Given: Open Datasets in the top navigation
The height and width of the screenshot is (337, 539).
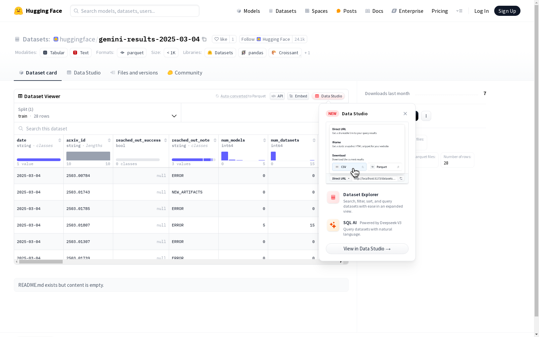Looking at the screenshot, I should pyautogui.click(x=282, y=11).
